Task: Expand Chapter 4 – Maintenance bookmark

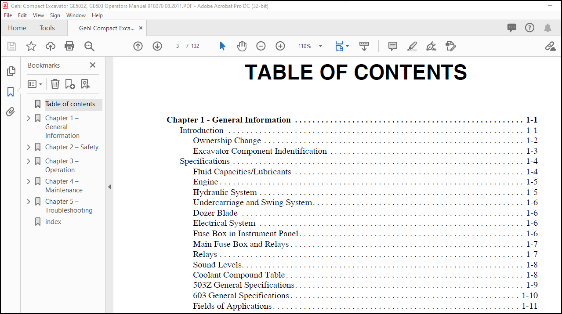Action: coord(29,181)
